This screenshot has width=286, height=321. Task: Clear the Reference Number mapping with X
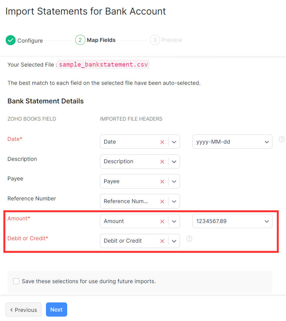click(x=162, y=201)
